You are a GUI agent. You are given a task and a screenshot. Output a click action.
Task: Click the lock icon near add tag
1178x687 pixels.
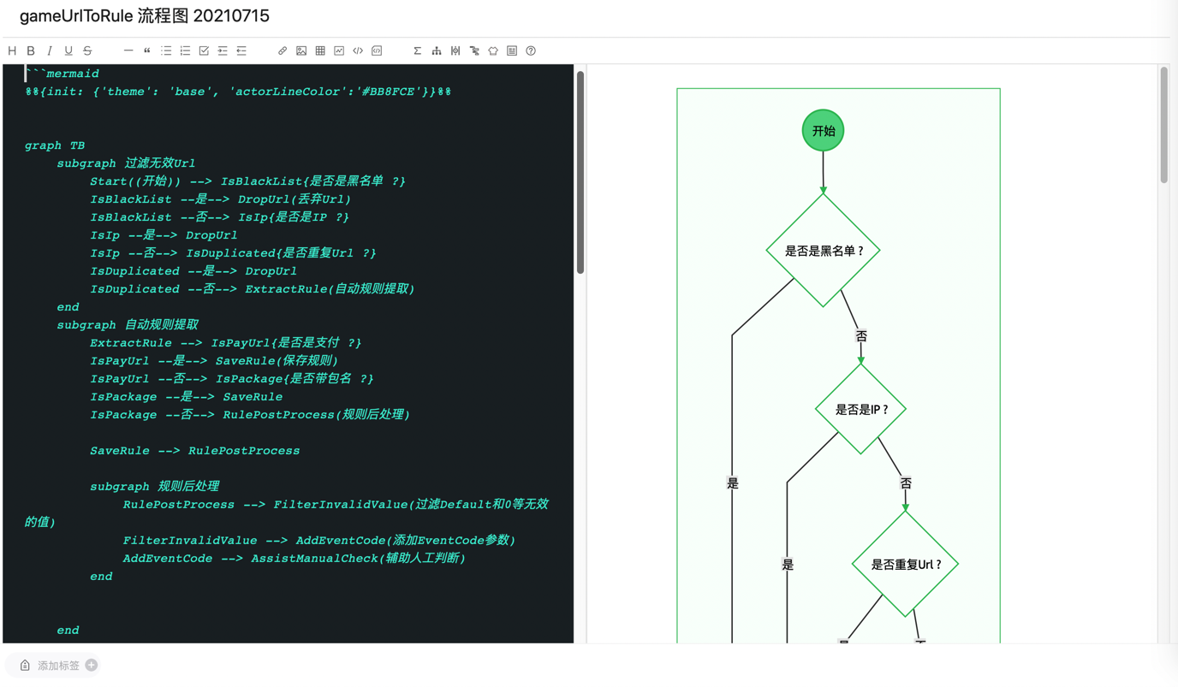(25, 665)
